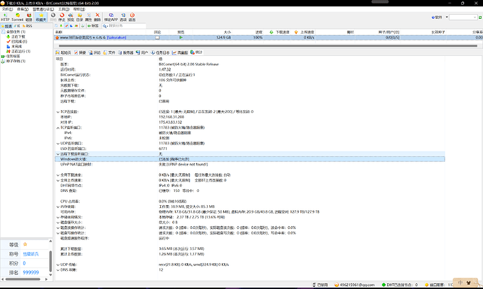Click the user level star icon
The height and width of the screenshot is (289, 483).
point(25,244)
